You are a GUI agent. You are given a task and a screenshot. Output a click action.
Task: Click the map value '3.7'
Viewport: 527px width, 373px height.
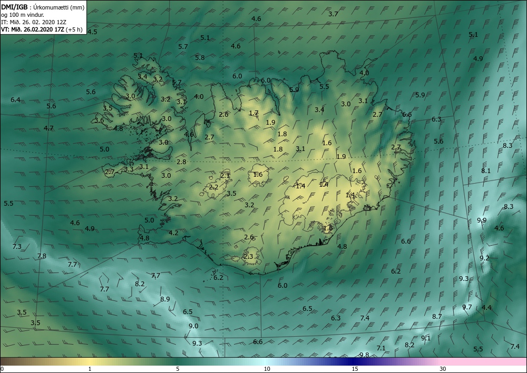click(x=333, y=14)
